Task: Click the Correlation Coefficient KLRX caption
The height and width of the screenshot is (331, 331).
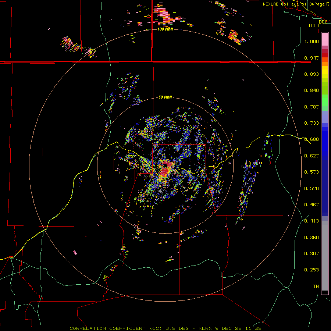Action: [165, 328]
